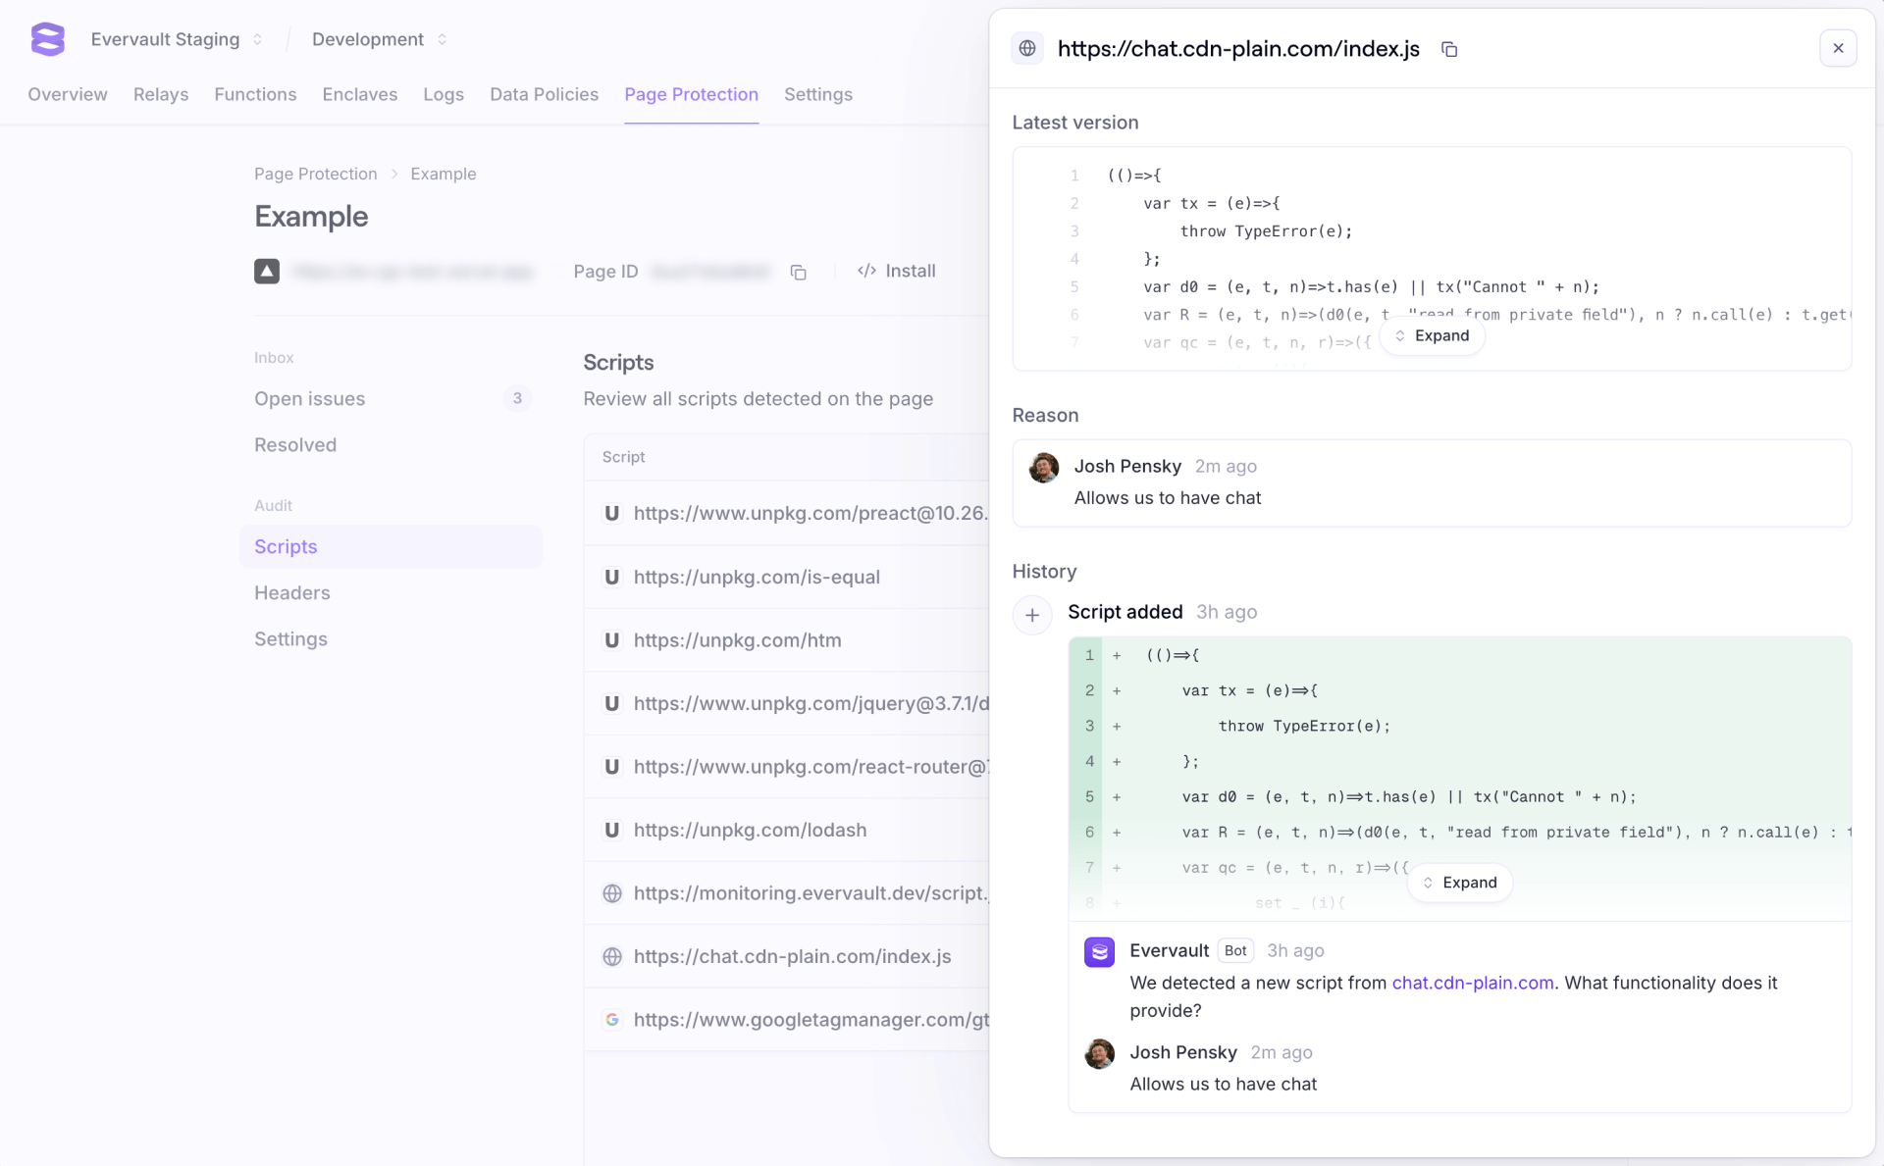Viewport: 1884px width, 1166px height.
Task: Click the plus icon beside Script added
Action: tap(1032, 615)
